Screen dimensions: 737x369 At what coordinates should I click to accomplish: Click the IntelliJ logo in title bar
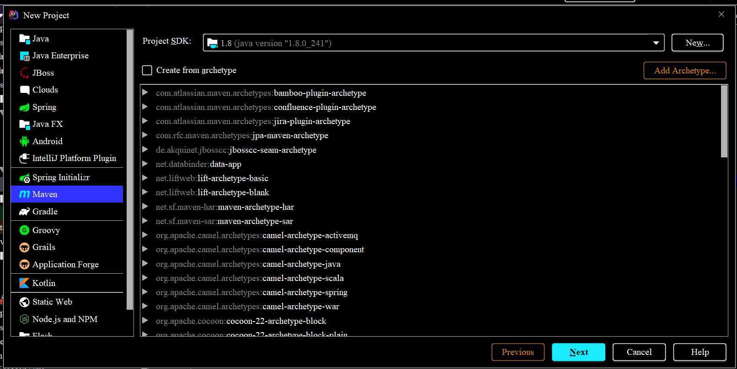[x=14, y=15]
